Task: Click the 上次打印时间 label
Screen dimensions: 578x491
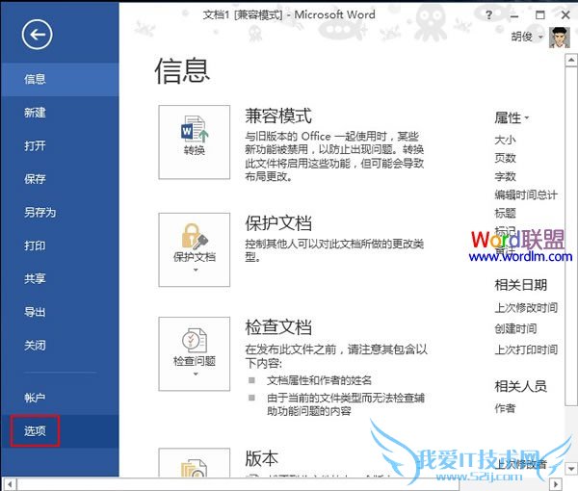Action: 526,349
